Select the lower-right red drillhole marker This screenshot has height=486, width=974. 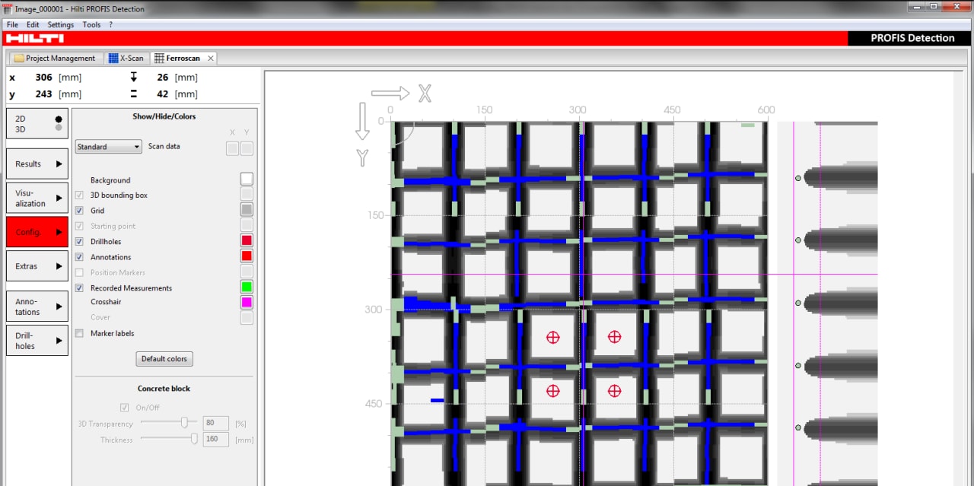(x=614, y=391)
